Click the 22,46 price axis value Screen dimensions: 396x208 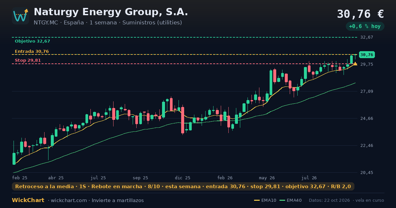367,146
